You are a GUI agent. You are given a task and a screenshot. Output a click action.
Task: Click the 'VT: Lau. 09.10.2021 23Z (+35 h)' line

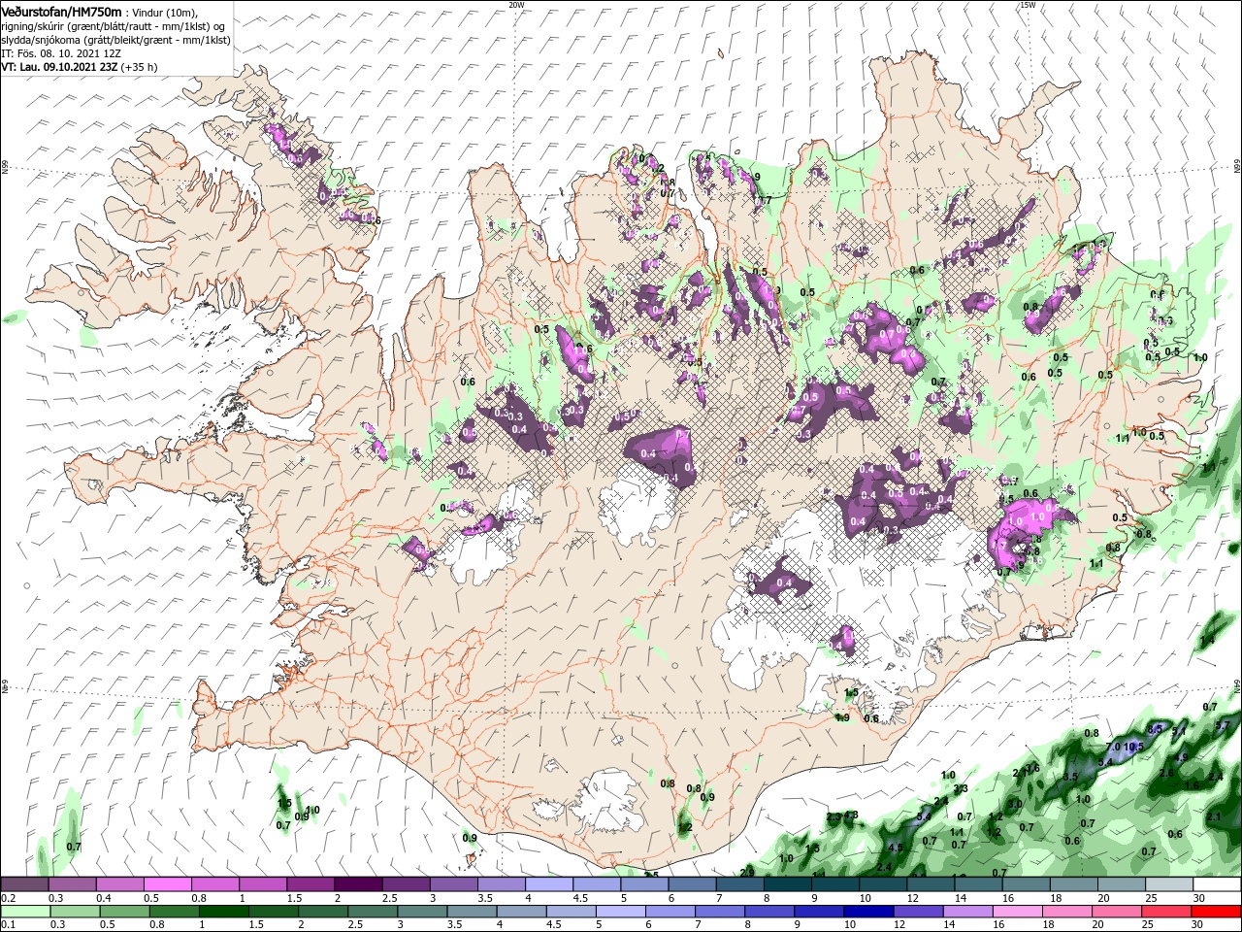80,67
